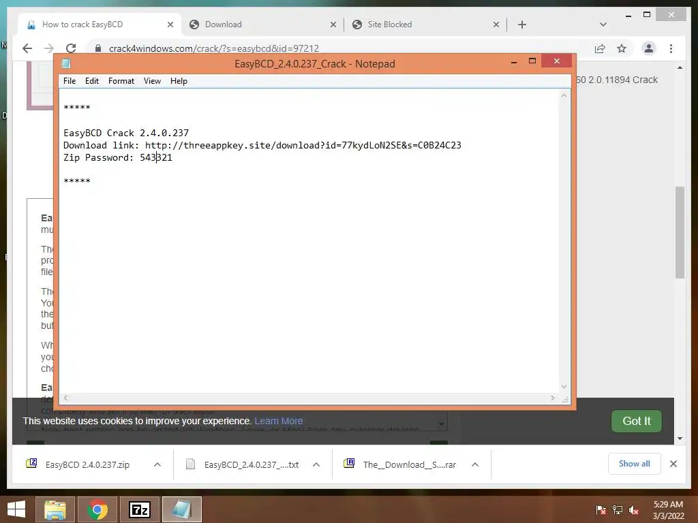Image resolution: width=698 pixels, height=523 pixels.
Task: Switch to the How to crack EasyBCD tab
Action: click(x=100, y=25)
